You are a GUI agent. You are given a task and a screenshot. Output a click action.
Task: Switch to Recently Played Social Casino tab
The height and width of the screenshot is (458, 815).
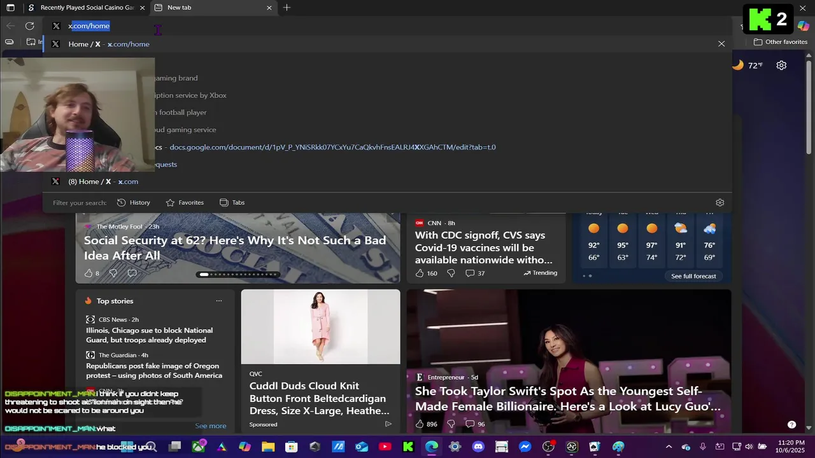(x=87, y=8)
